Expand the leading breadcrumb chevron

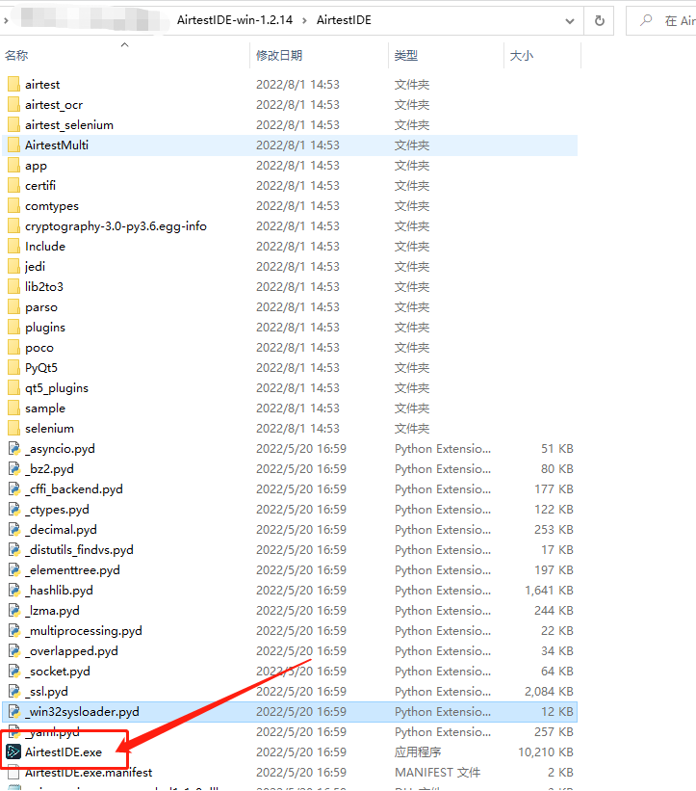pyautogui.click(x=6, y=20)
